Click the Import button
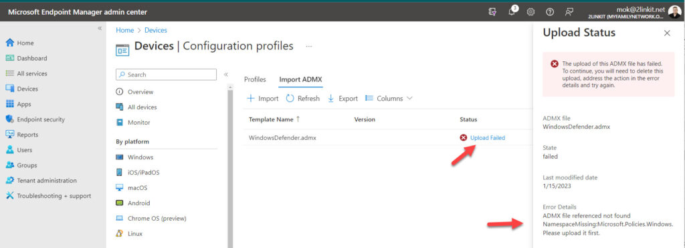685x248 pixels. pyautogui.click(x=262, y=98)
